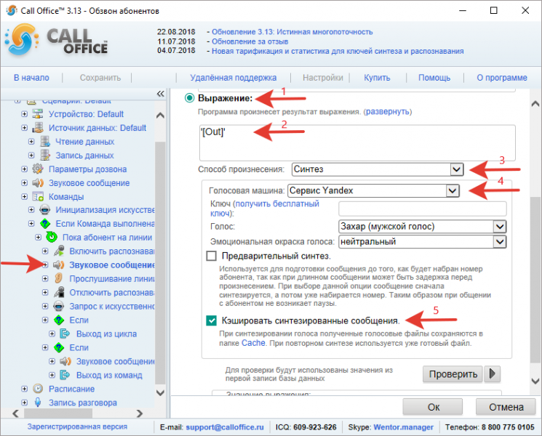Image resolution: width=542 pixels, height=436 pixels.
Task: Click the Инициализация искусственного robot icon
Action: pos(45,209)
